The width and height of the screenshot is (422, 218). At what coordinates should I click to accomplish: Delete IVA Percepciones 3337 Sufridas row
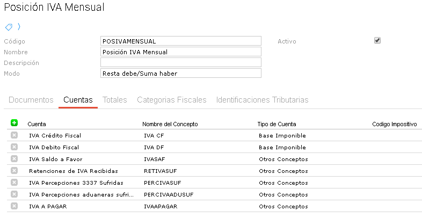click(x=14, y=183)
